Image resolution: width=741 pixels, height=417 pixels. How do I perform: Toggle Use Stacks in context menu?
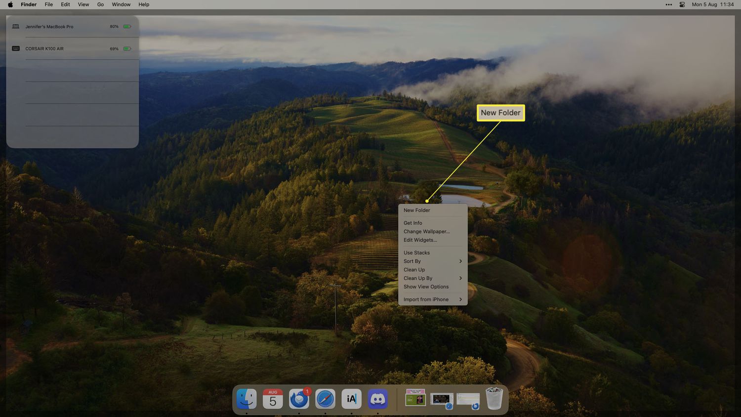(x=416, y=252)
